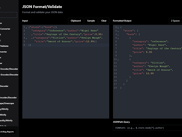Click the "Input" panel label
The image size is (182, 137).
coord(25,21)
